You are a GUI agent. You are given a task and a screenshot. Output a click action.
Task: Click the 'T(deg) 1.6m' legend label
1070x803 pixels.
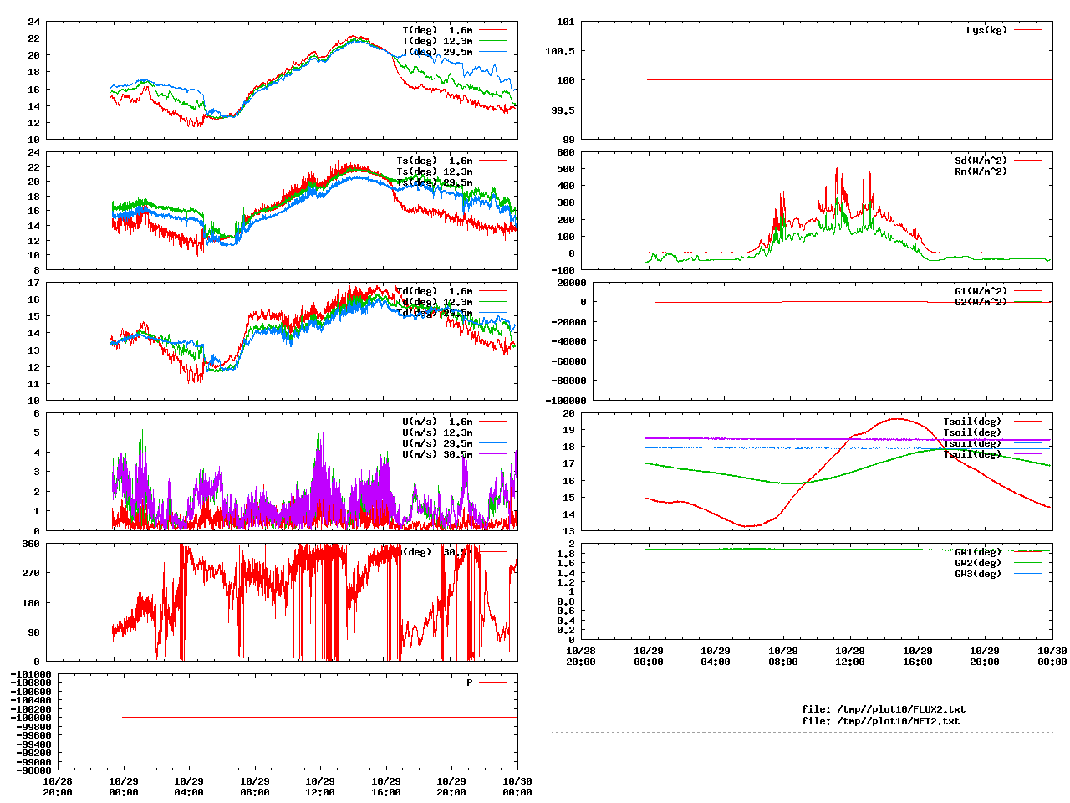tap(437, 30)
